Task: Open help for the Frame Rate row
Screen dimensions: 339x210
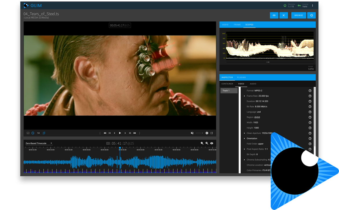Action: (x=310, y=96)
